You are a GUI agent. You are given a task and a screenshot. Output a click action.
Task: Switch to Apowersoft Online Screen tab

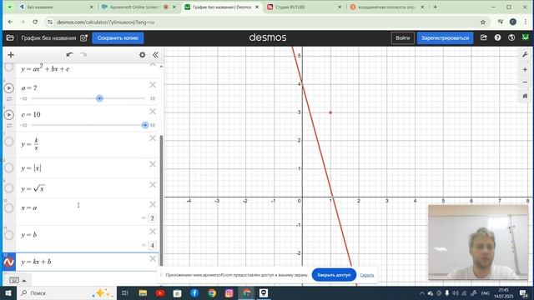(133, 7)
